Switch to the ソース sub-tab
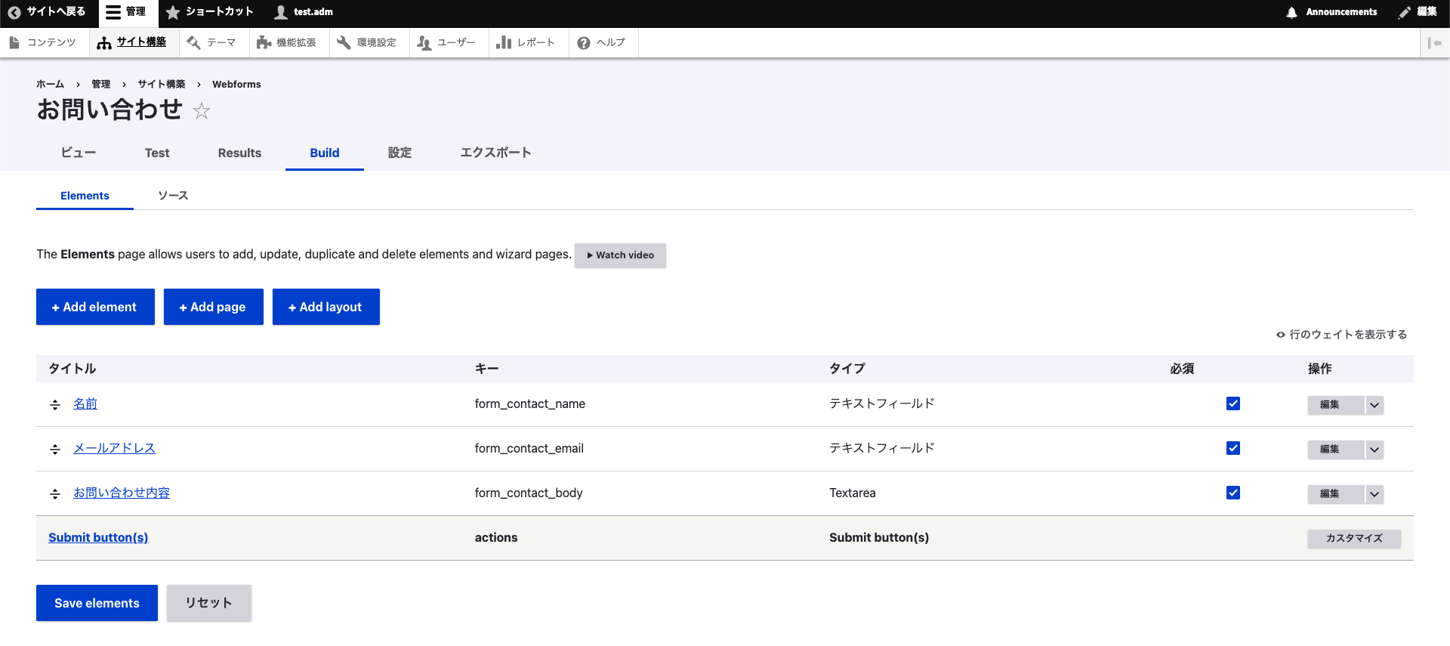 (173, 196)
